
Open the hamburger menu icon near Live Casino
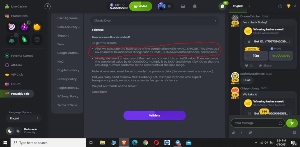point(47,6)
